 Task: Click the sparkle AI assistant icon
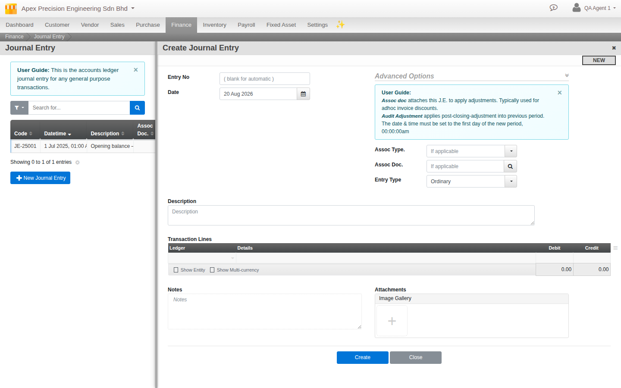[340, 25]
